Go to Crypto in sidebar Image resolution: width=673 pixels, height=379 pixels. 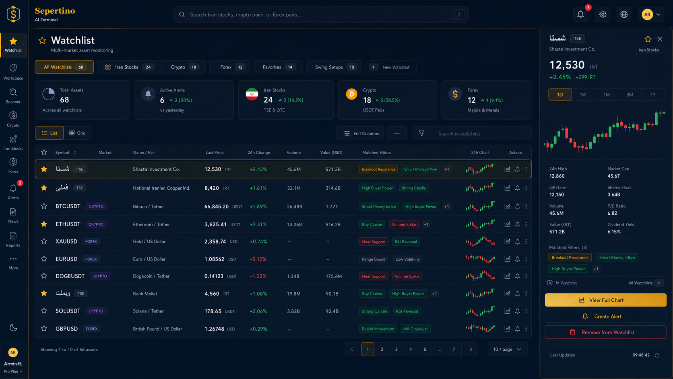(x=13, y=119)
